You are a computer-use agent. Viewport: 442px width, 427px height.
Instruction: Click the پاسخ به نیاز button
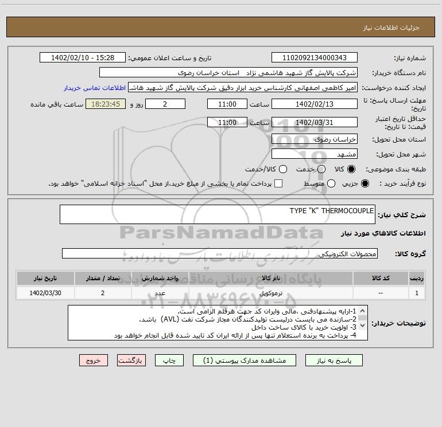(x=334, y=361)
